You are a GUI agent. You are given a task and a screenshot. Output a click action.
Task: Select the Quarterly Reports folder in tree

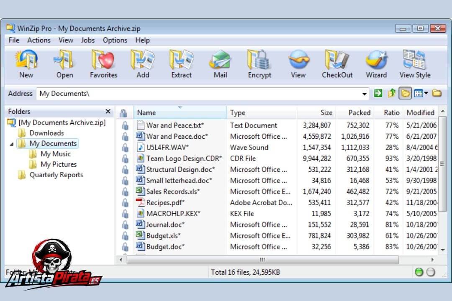pos(56,175)
